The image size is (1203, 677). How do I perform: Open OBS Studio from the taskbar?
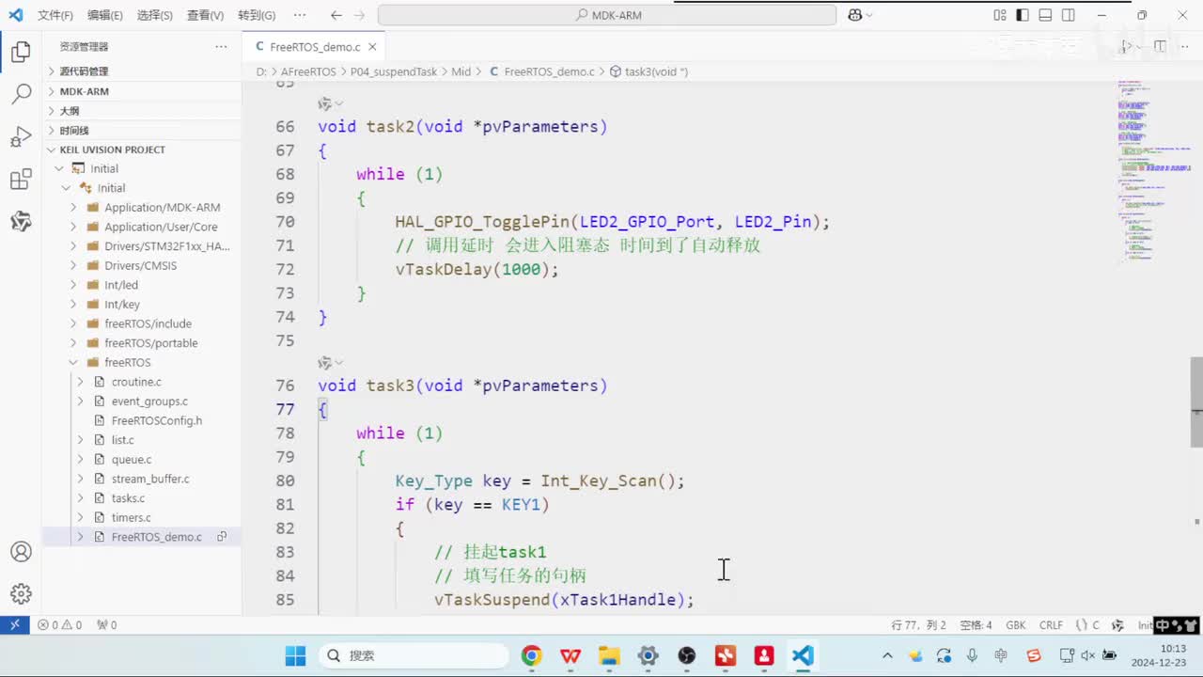[x=687, y=655]
